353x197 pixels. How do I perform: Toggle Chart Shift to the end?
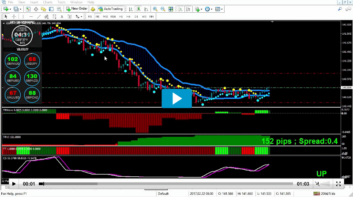tap(188, 9)
